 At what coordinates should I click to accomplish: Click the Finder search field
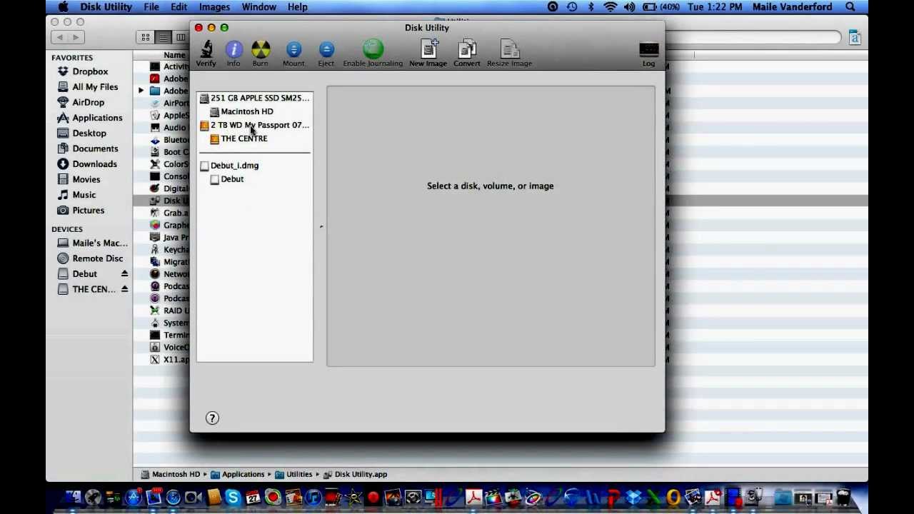pos(753,37)
